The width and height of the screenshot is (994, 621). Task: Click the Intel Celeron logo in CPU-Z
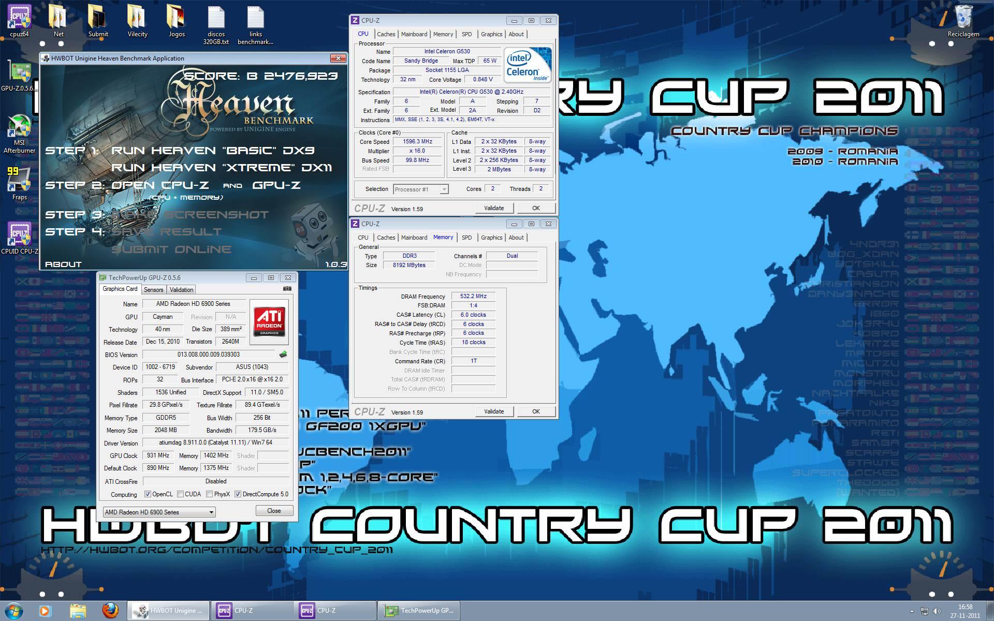(x=528, y=65)
